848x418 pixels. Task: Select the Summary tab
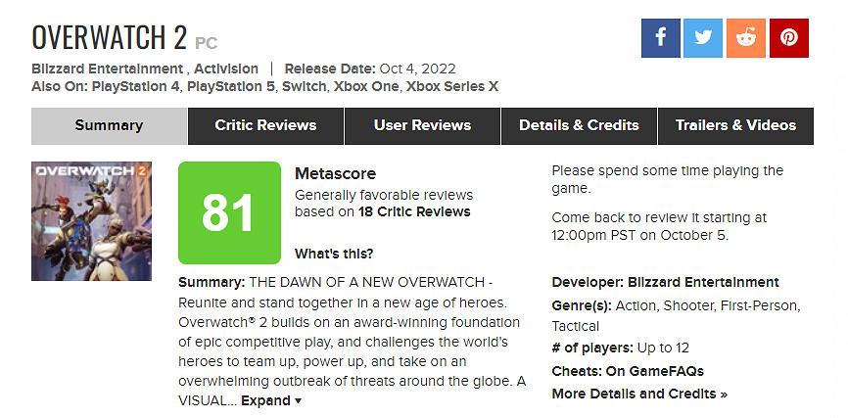(x=109, y=125)
